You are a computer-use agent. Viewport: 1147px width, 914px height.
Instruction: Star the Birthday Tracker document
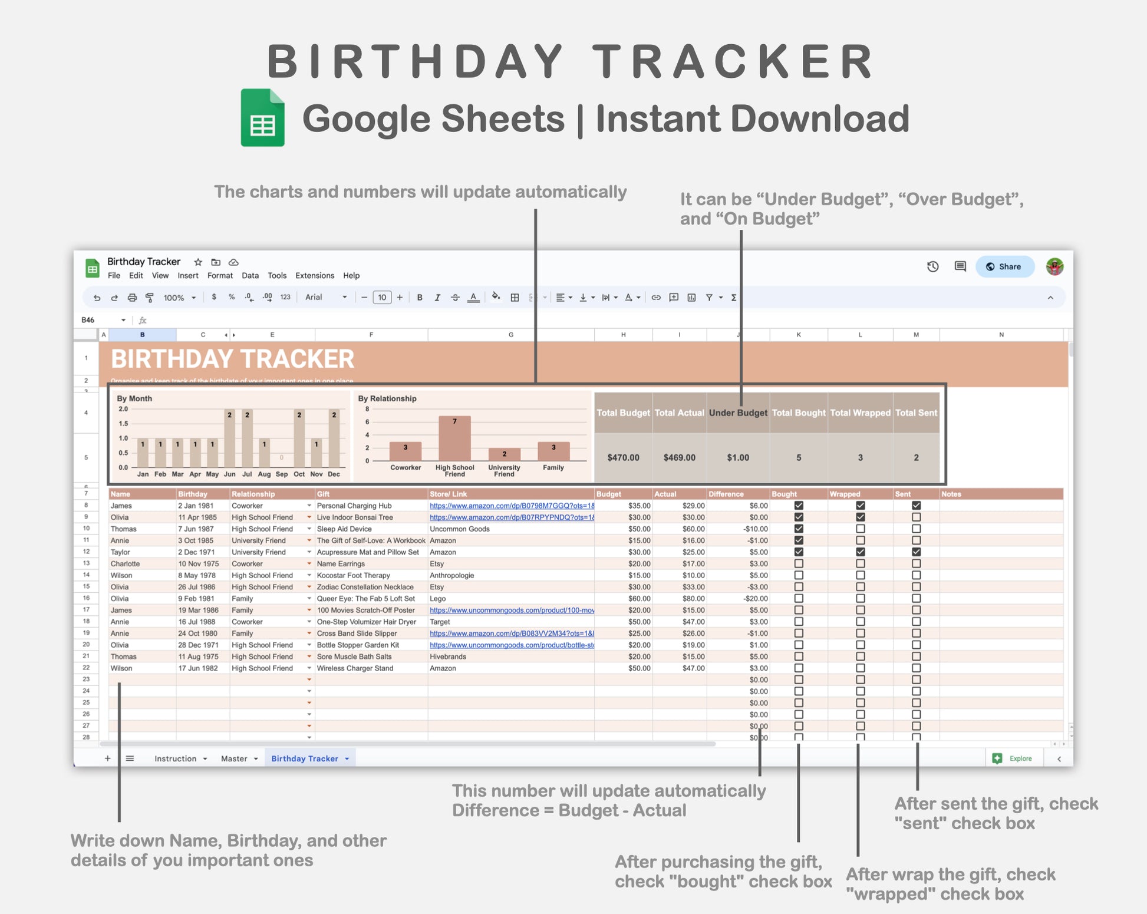point(198,262)
